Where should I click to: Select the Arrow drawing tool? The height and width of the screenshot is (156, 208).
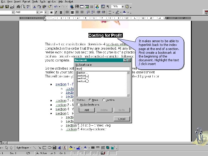click(x=39, y=148)
